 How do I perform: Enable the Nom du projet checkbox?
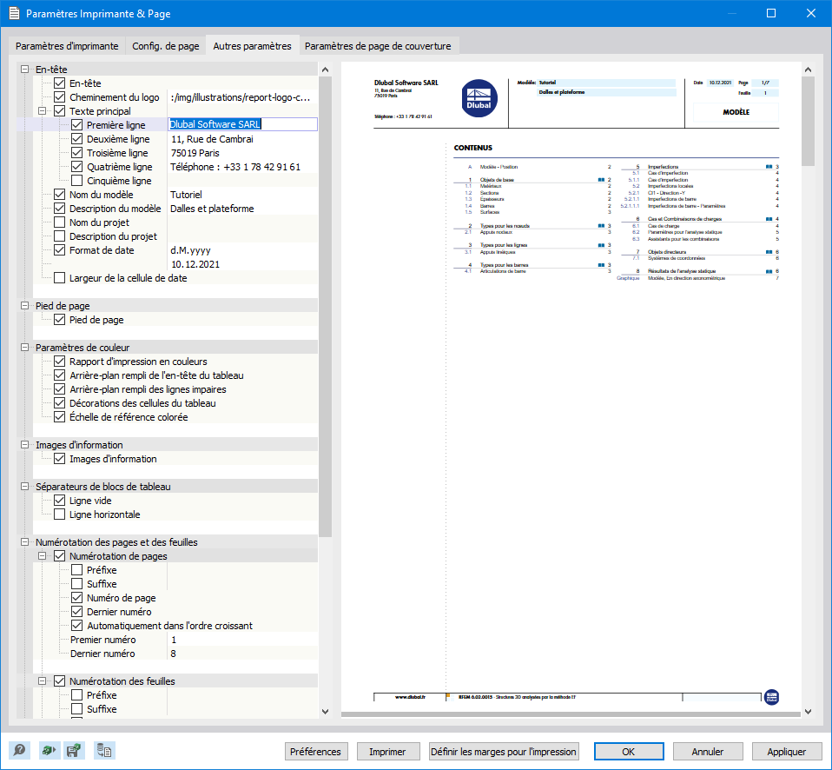[x=60, y=222]
